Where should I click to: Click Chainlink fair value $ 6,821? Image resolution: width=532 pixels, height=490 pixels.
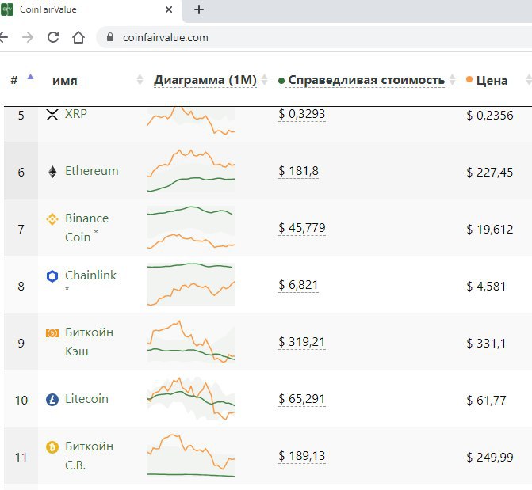pyautogui.click(x=298, y=285)
